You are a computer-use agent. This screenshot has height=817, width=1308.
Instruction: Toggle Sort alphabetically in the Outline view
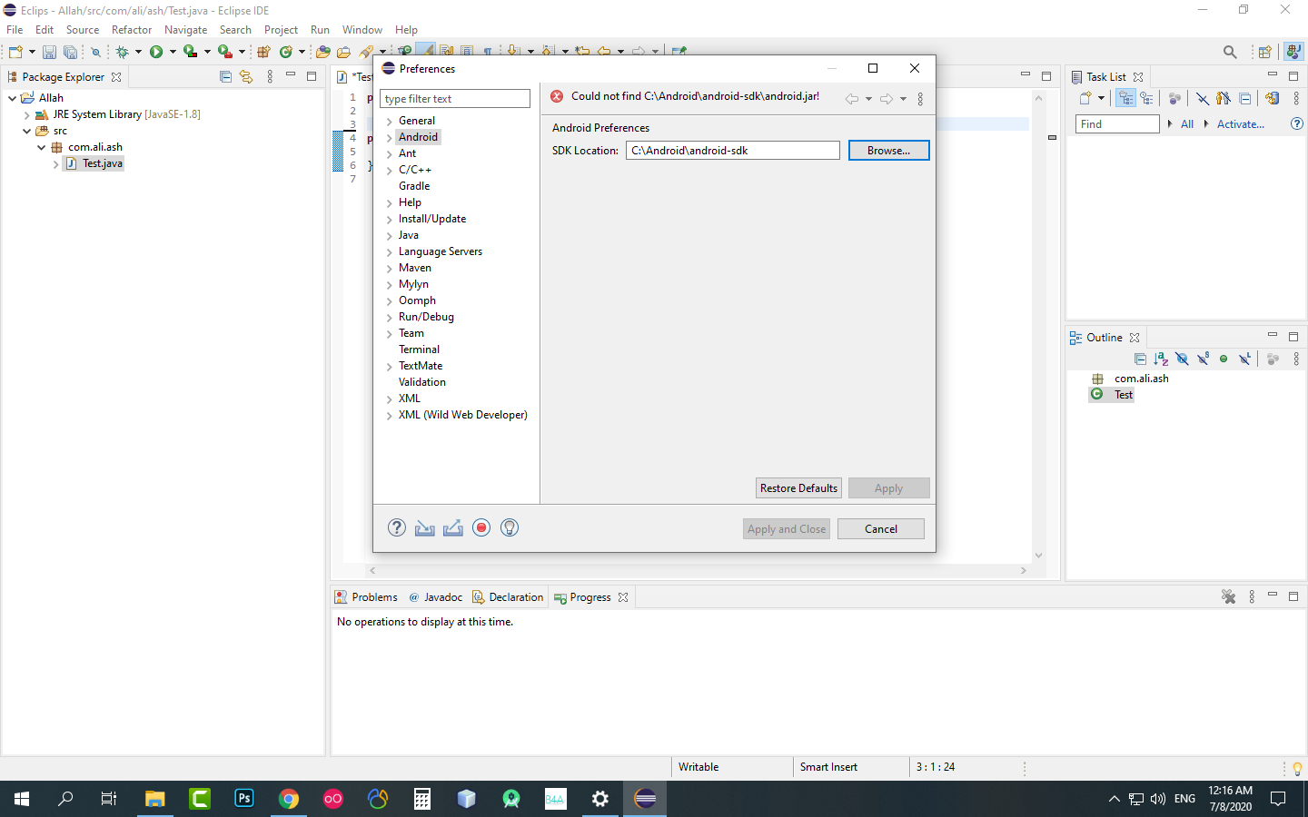(1161, 359)
